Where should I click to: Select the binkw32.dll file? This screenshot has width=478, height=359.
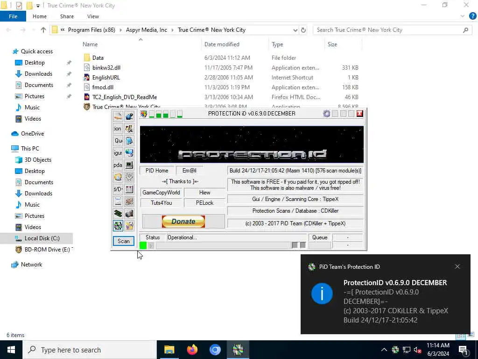(106, 67)
